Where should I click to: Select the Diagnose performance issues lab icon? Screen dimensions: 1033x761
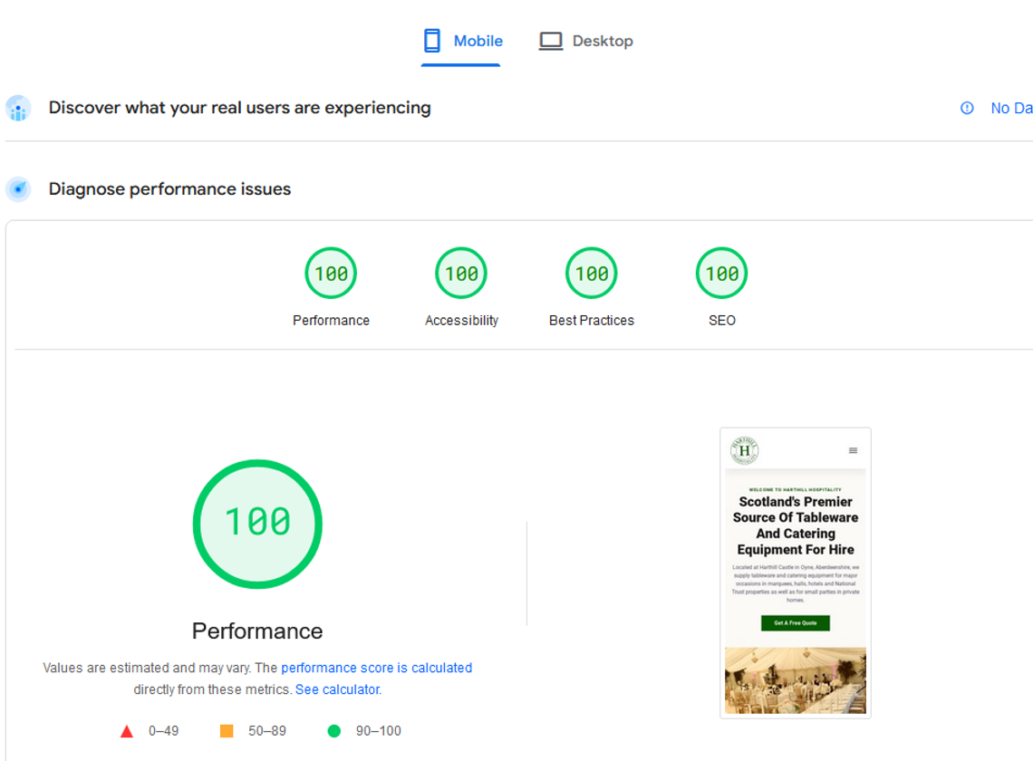(17, 188)
